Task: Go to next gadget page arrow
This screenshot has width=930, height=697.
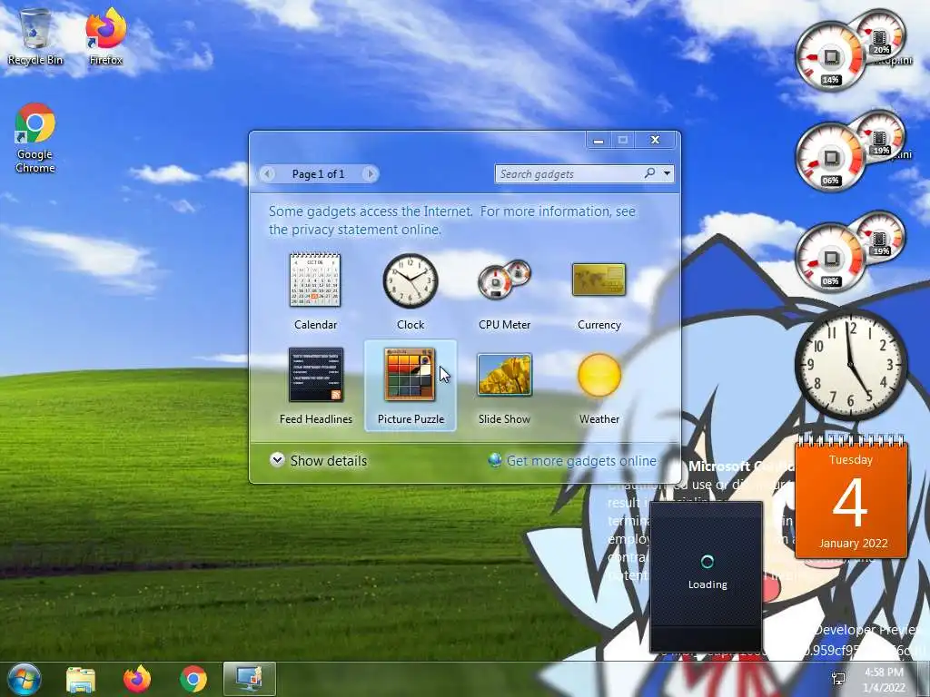Action: click(371, 173)
